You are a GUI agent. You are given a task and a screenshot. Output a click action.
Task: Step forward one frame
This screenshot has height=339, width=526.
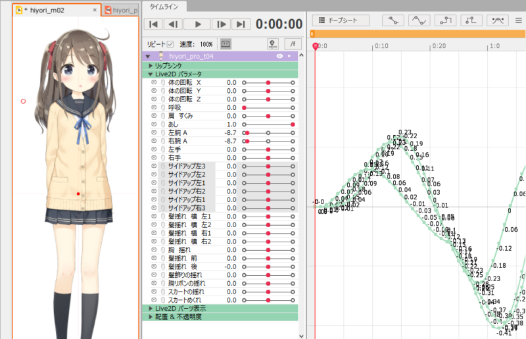[x=221, y=24]
